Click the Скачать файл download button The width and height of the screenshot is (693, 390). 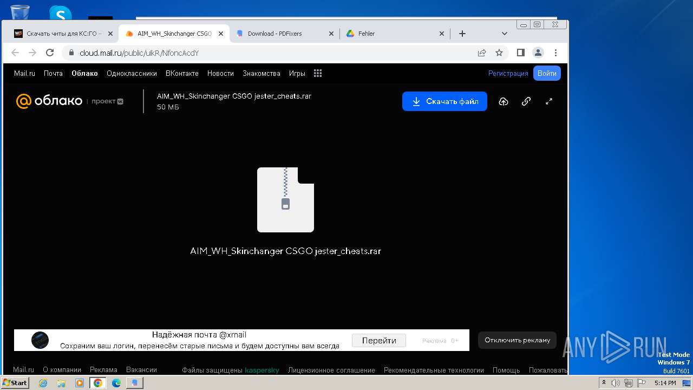pyautogui.click(x=444, y=101)
